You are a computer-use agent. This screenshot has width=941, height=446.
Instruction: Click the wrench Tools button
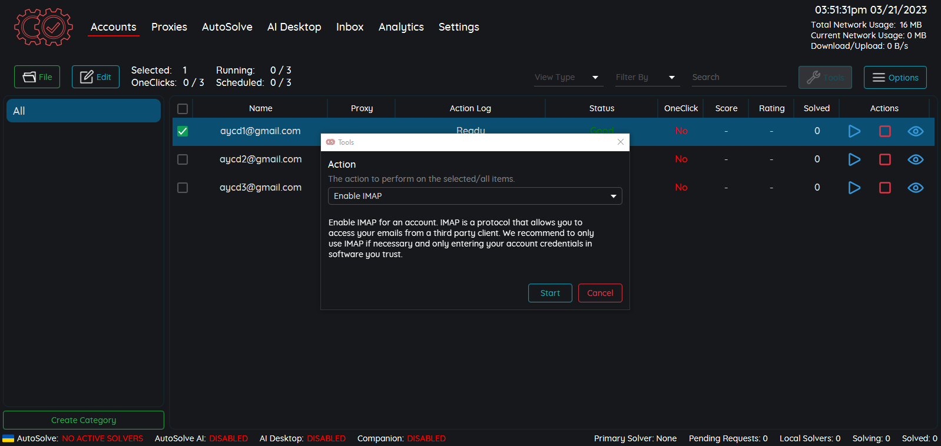[x=824, y=78]
